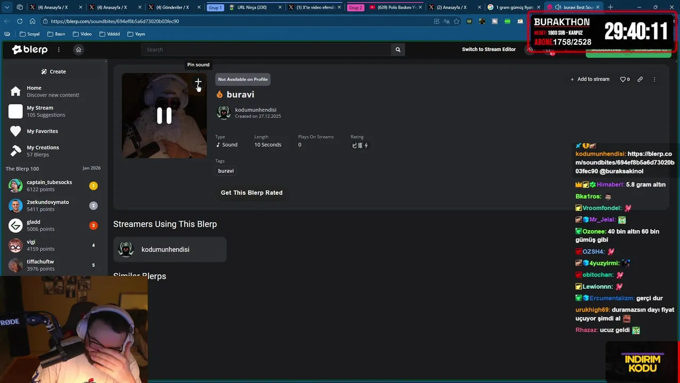Open a new browser tab
Viewport: 680px width, 383px height.
pos(610,7)
